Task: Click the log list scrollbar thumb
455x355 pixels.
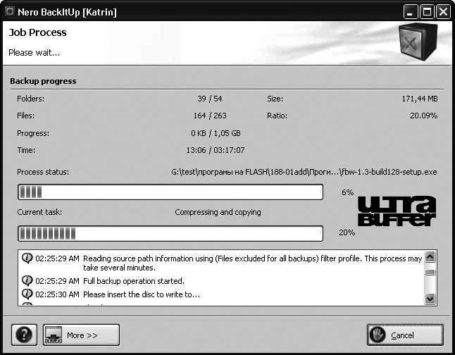Action: click(430, 272)
